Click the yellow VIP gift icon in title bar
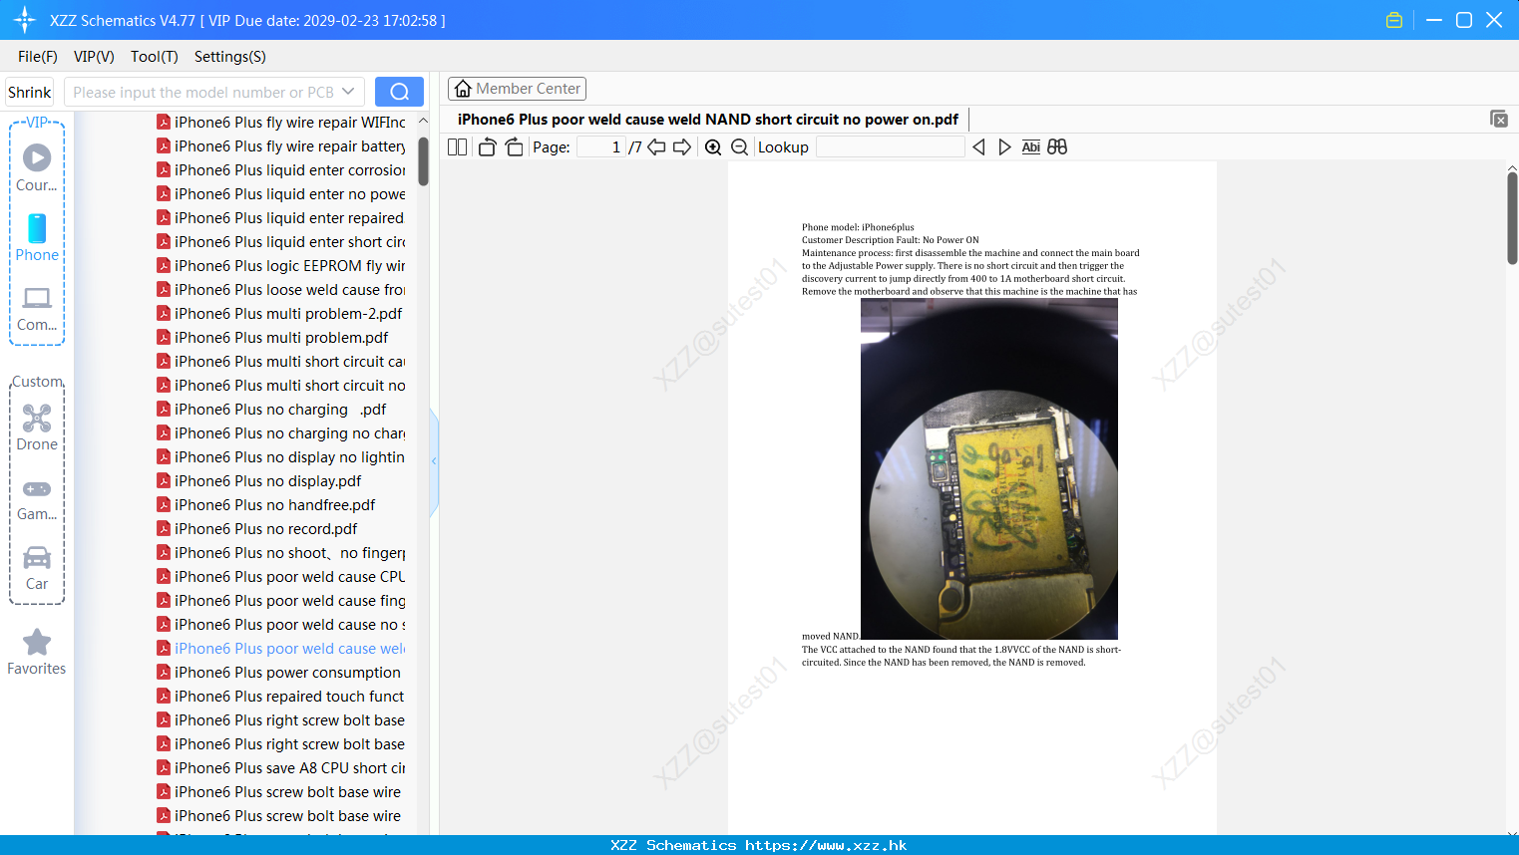The height and width of the screenshot is (855, 1519). (1394, 20)
